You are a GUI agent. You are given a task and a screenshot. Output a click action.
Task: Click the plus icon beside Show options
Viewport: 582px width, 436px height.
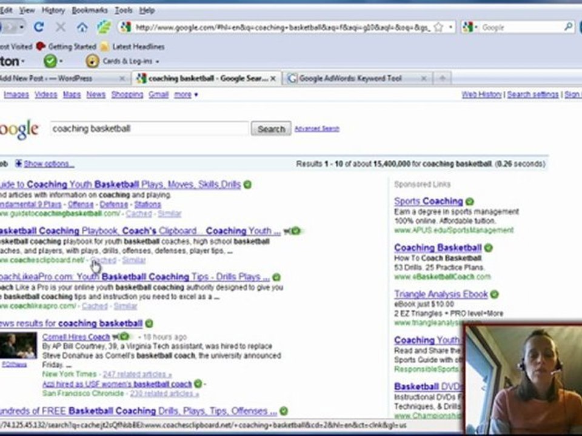click(18, 163)
